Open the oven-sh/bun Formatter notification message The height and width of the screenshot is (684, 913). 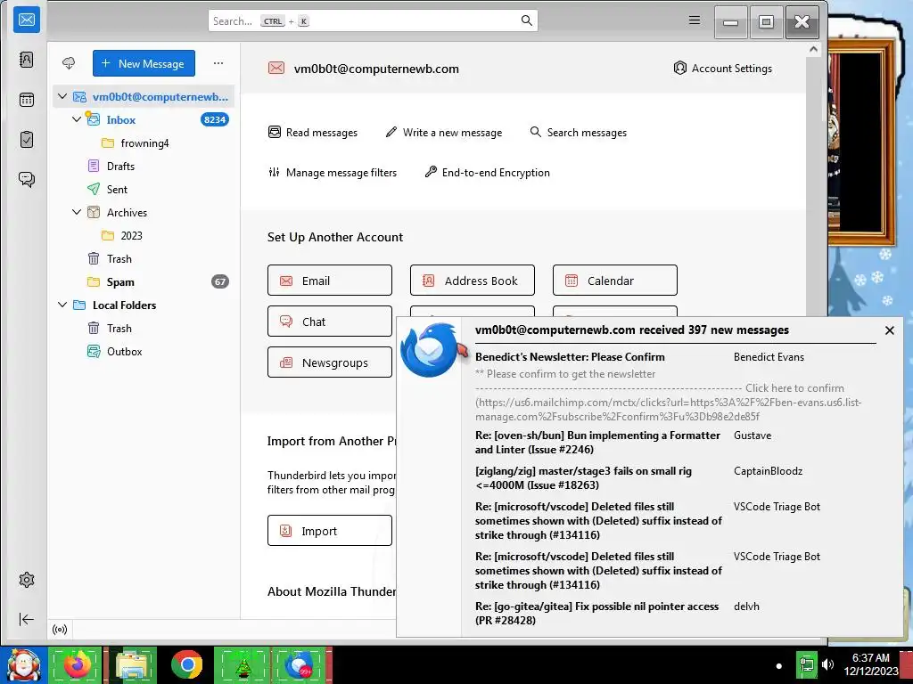pyautogui.click(x=598, y=443)
